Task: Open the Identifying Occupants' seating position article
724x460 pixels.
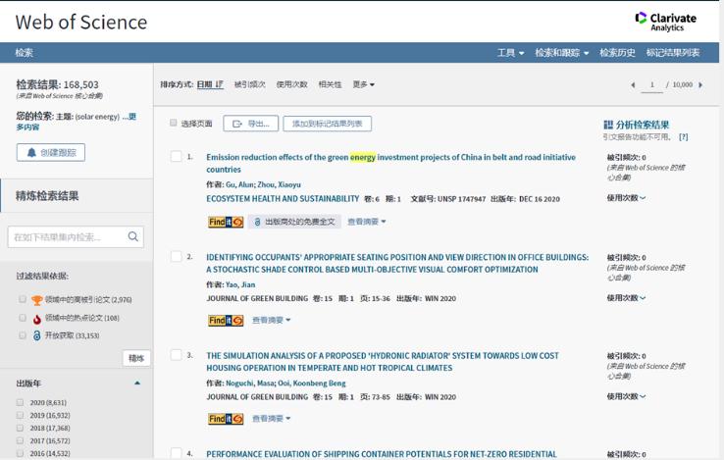Action: [397, 263]
